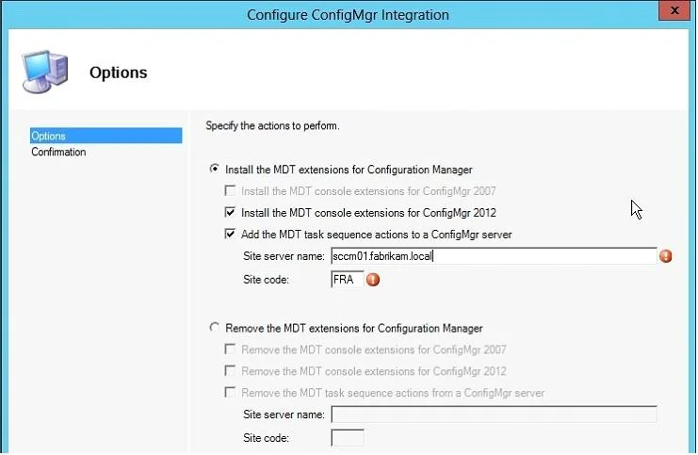The height and width of the screenshot is (455, 698).
Task: Check Remove the MDT task sequence actions checkbox
Action: click(230, 392)
